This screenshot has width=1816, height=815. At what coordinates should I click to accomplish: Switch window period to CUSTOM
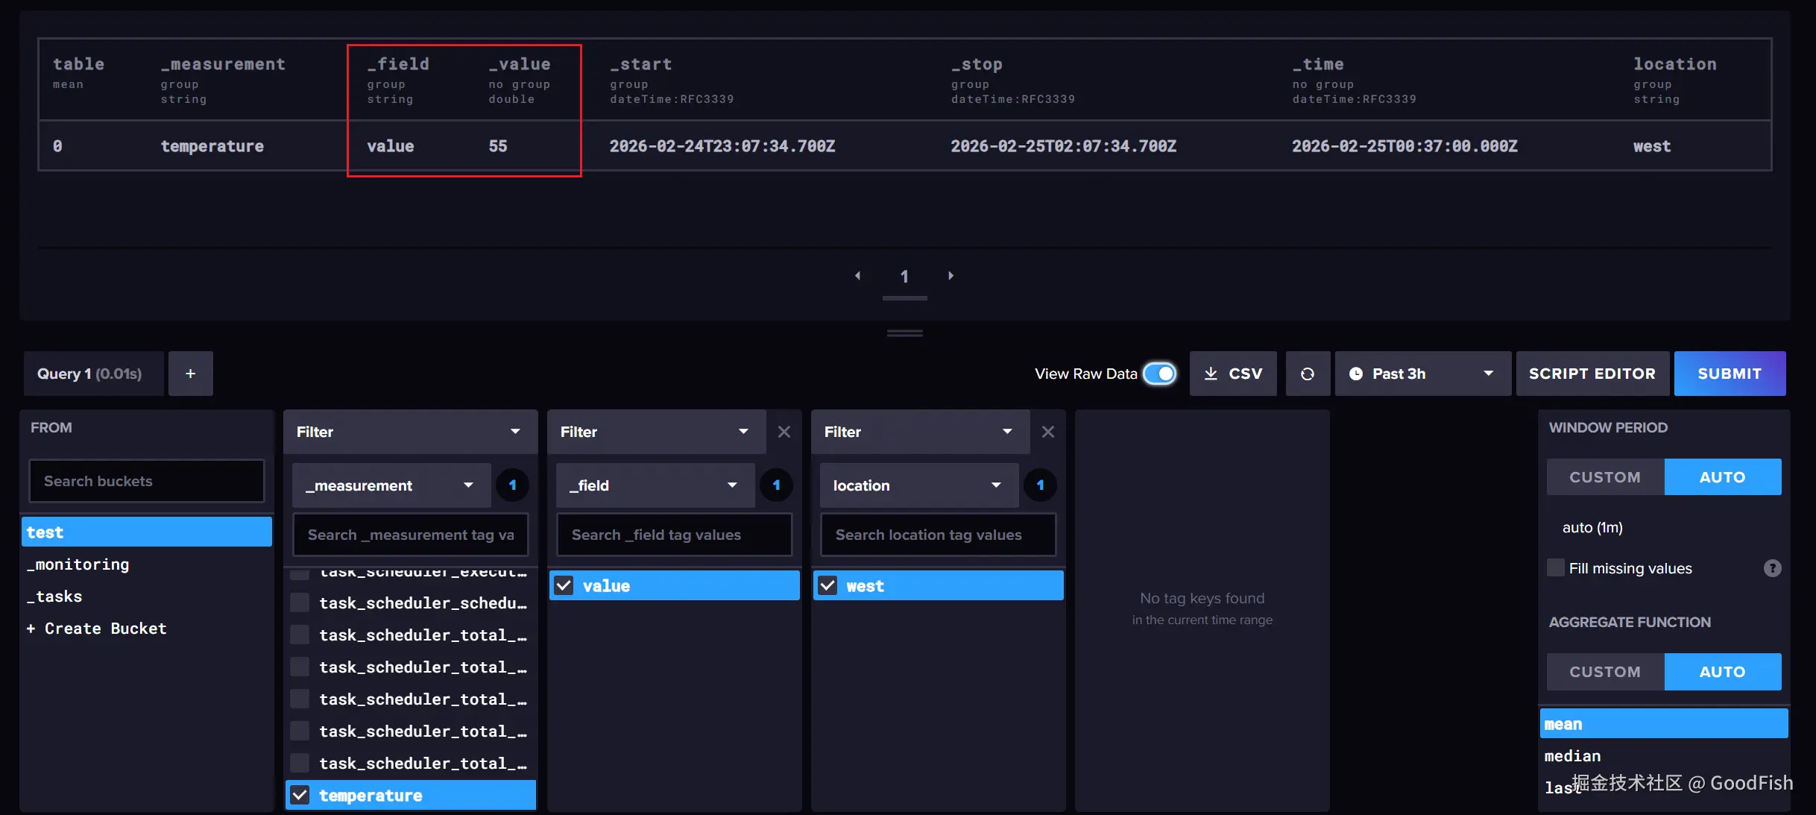(x=1605, y=477)
